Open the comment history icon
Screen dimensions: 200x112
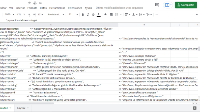(157, 5)
